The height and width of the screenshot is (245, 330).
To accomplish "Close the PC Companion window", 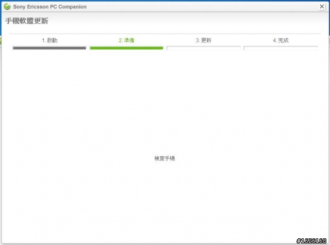I will (322, 7).
